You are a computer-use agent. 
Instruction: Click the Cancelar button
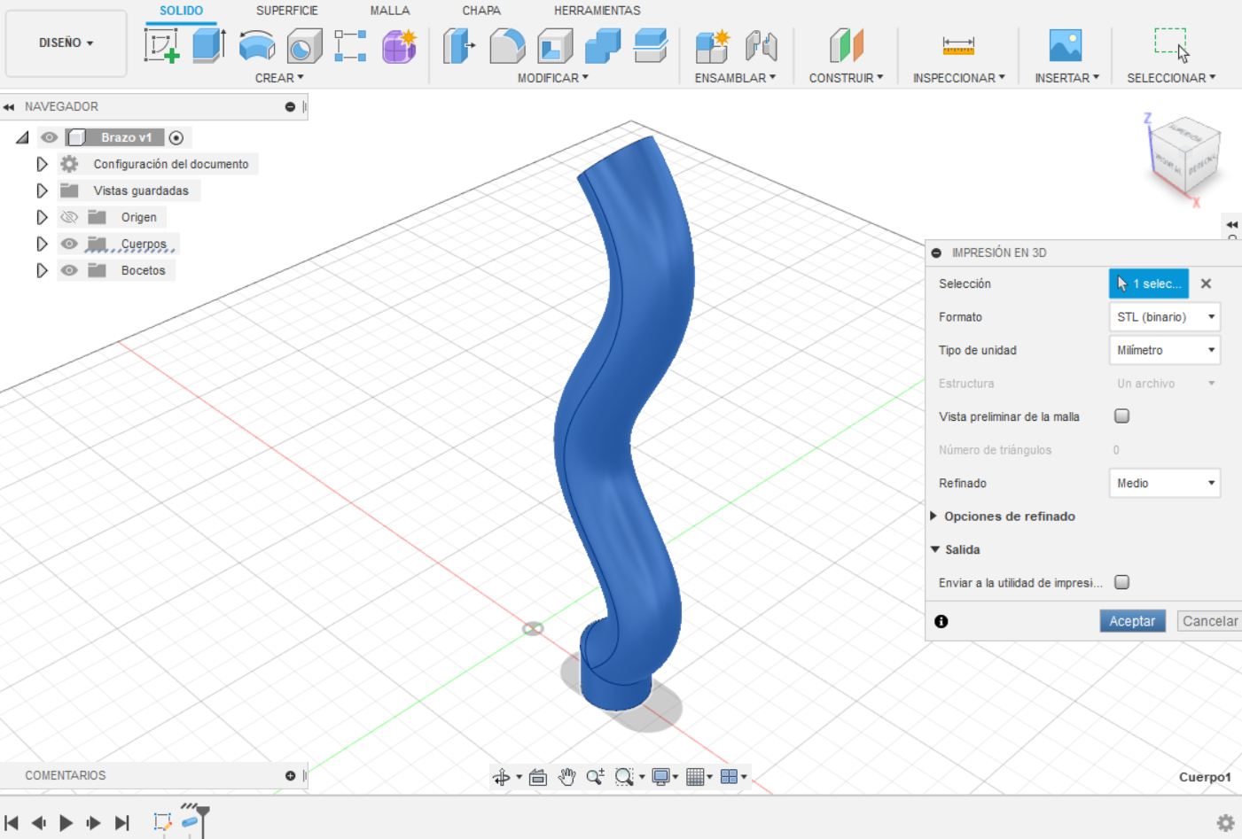[x=1209, y=621]
